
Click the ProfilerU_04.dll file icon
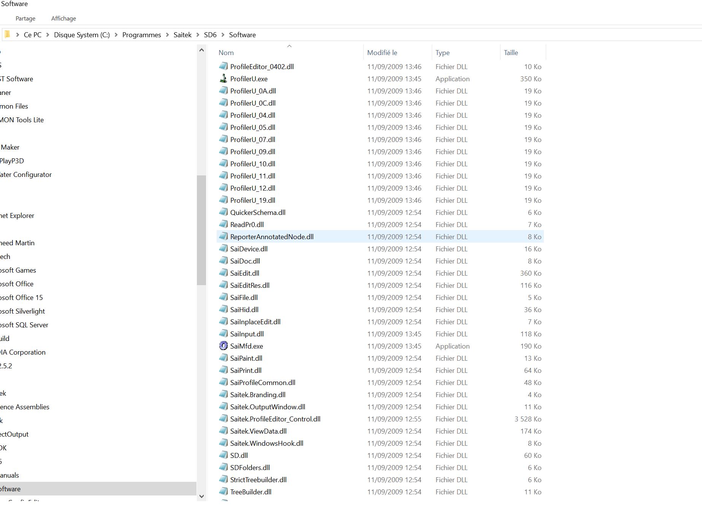223,115
